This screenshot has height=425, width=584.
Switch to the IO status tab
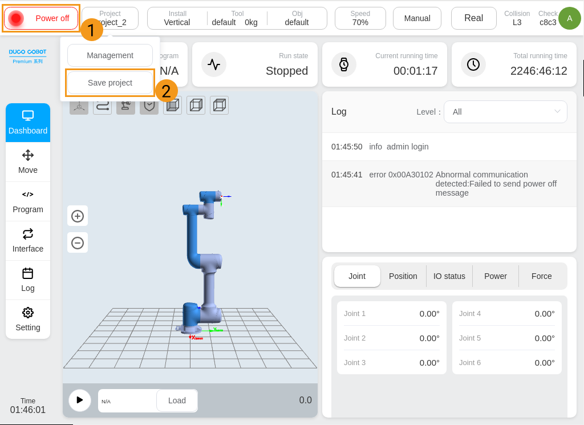click(449, 276)
